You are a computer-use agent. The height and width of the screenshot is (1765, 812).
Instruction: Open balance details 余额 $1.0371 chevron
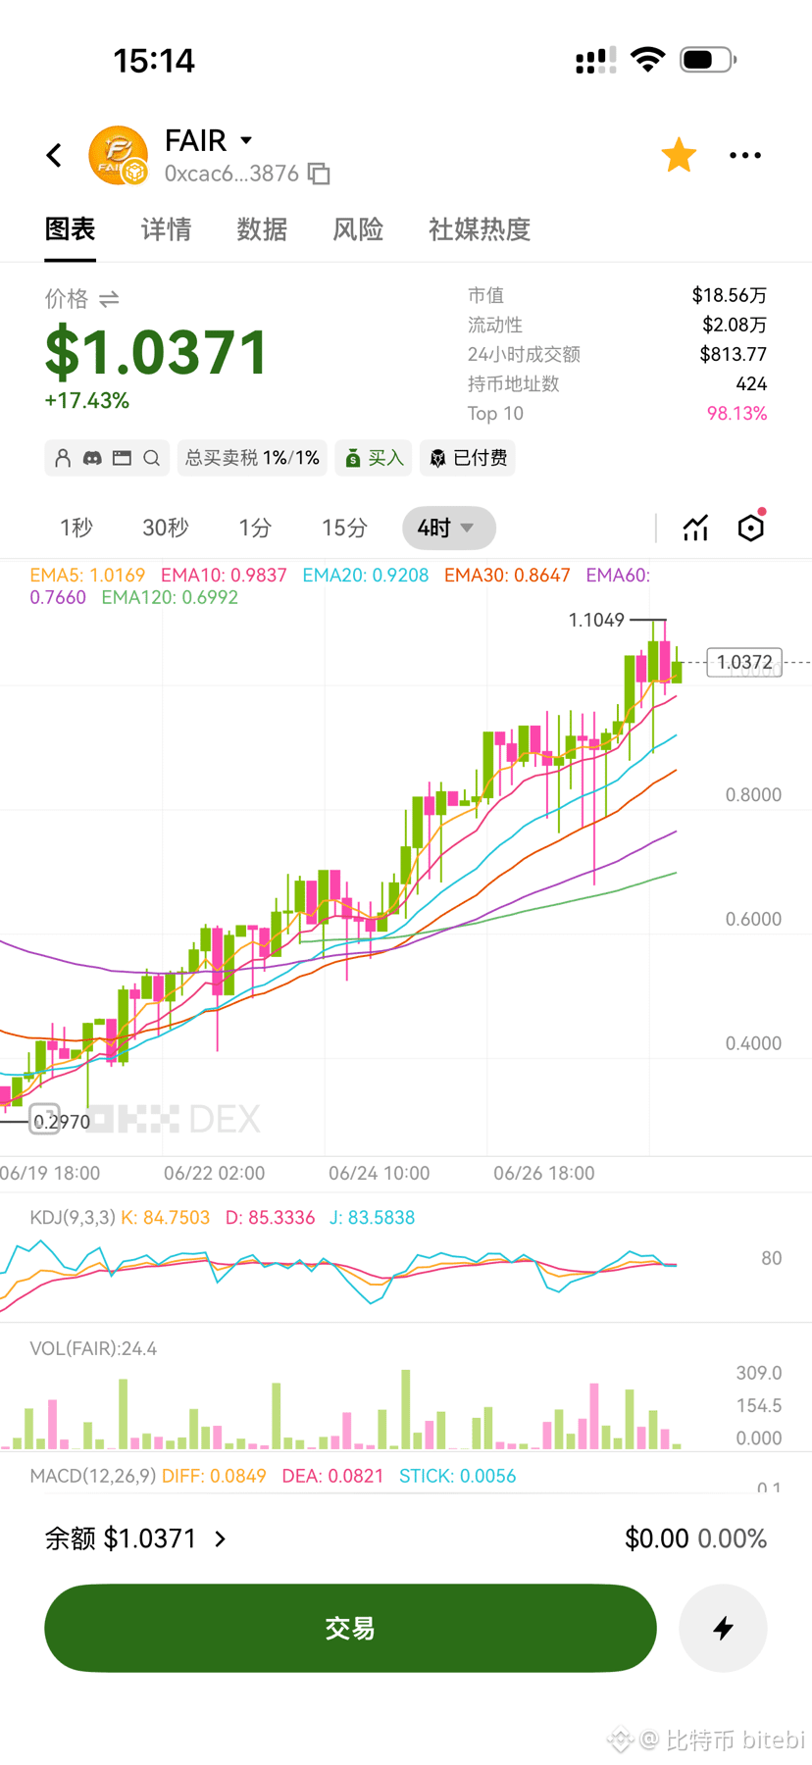click(221, 1539)
